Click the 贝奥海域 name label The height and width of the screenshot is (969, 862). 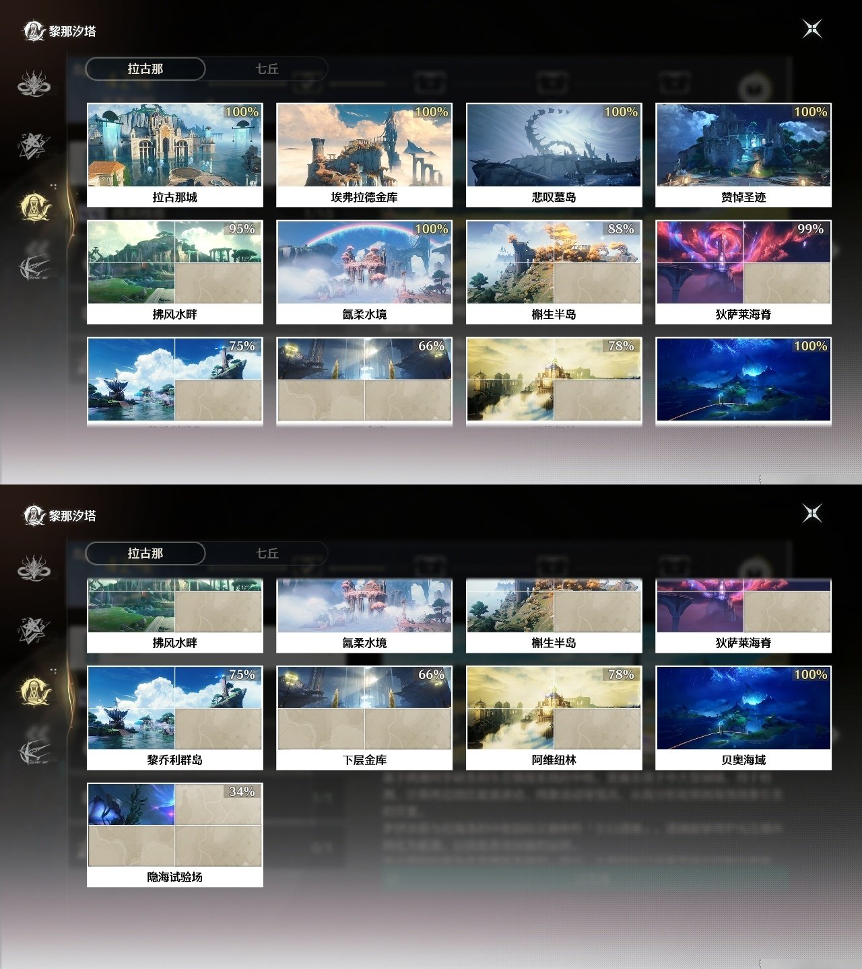click(x=743, y=760)
